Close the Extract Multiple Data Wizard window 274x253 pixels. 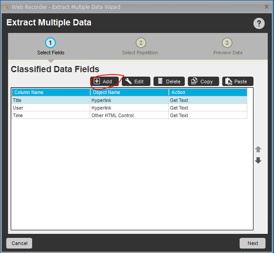[x=266, y=7]
